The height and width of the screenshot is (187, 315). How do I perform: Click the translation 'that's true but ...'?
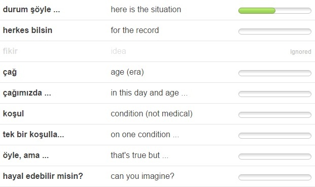pyautogui.click(x=139, y=155)
